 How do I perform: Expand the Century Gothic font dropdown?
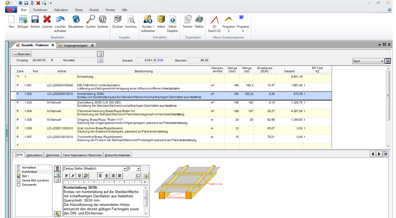pyautogui.click(x=125, y=169)
